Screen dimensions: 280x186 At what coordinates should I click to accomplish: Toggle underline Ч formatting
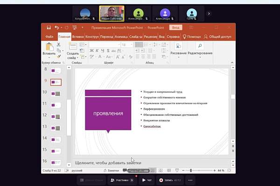[x=103, y=51]
